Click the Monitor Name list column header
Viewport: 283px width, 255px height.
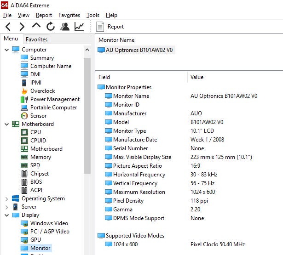[116, 40]
